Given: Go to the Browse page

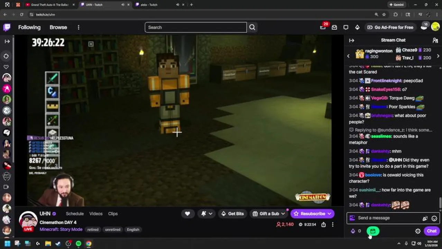Looking at the screenshot, I should coord(58,27).
